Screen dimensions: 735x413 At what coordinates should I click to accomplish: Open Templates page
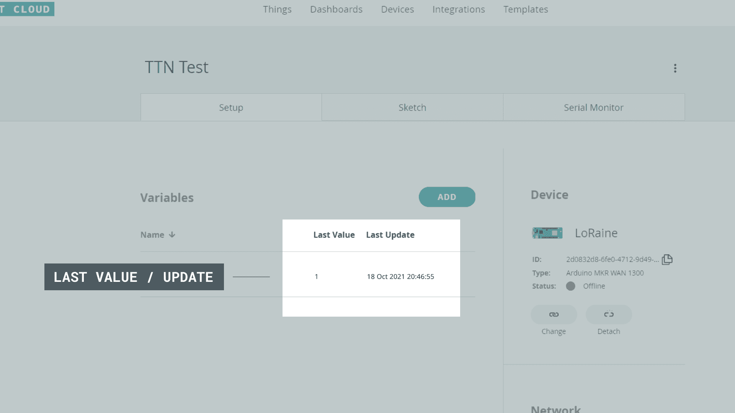pyautogui.click(x=526, y=9)
